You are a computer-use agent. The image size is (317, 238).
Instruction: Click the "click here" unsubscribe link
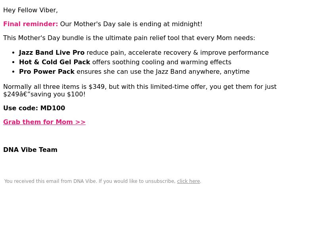[x=189, y=181]
